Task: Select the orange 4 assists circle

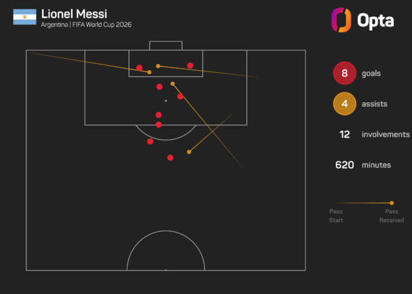Action: 345,104
